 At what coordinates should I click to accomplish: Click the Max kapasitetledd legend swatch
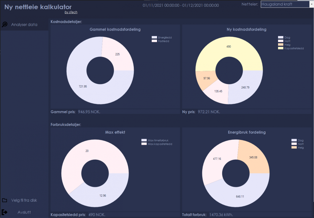pos(144,144)
